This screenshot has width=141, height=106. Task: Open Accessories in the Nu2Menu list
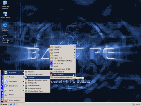click(63, 47)
